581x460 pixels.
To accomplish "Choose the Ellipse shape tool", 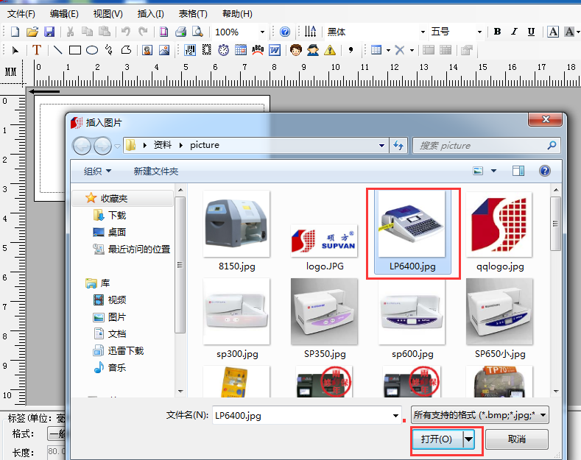I will click(x=92, y=50).
